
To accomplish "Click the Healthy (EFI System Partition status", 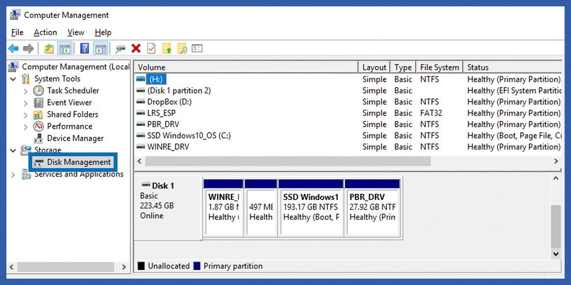I will tap(514, 90).
